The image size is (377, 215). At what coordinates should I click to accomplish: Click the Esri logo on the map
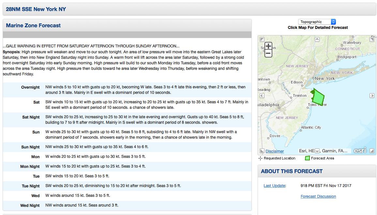(x=360, y=150)
